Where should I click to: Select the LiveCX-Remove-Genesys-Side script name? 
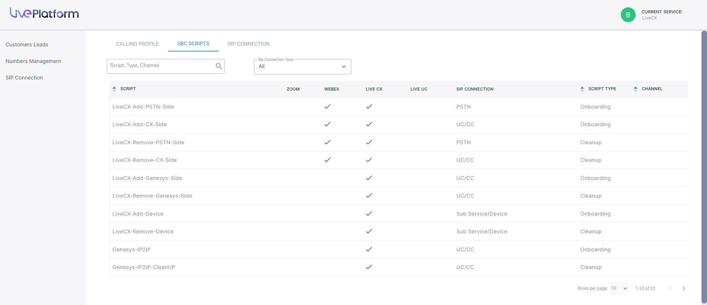click(152, 196)
